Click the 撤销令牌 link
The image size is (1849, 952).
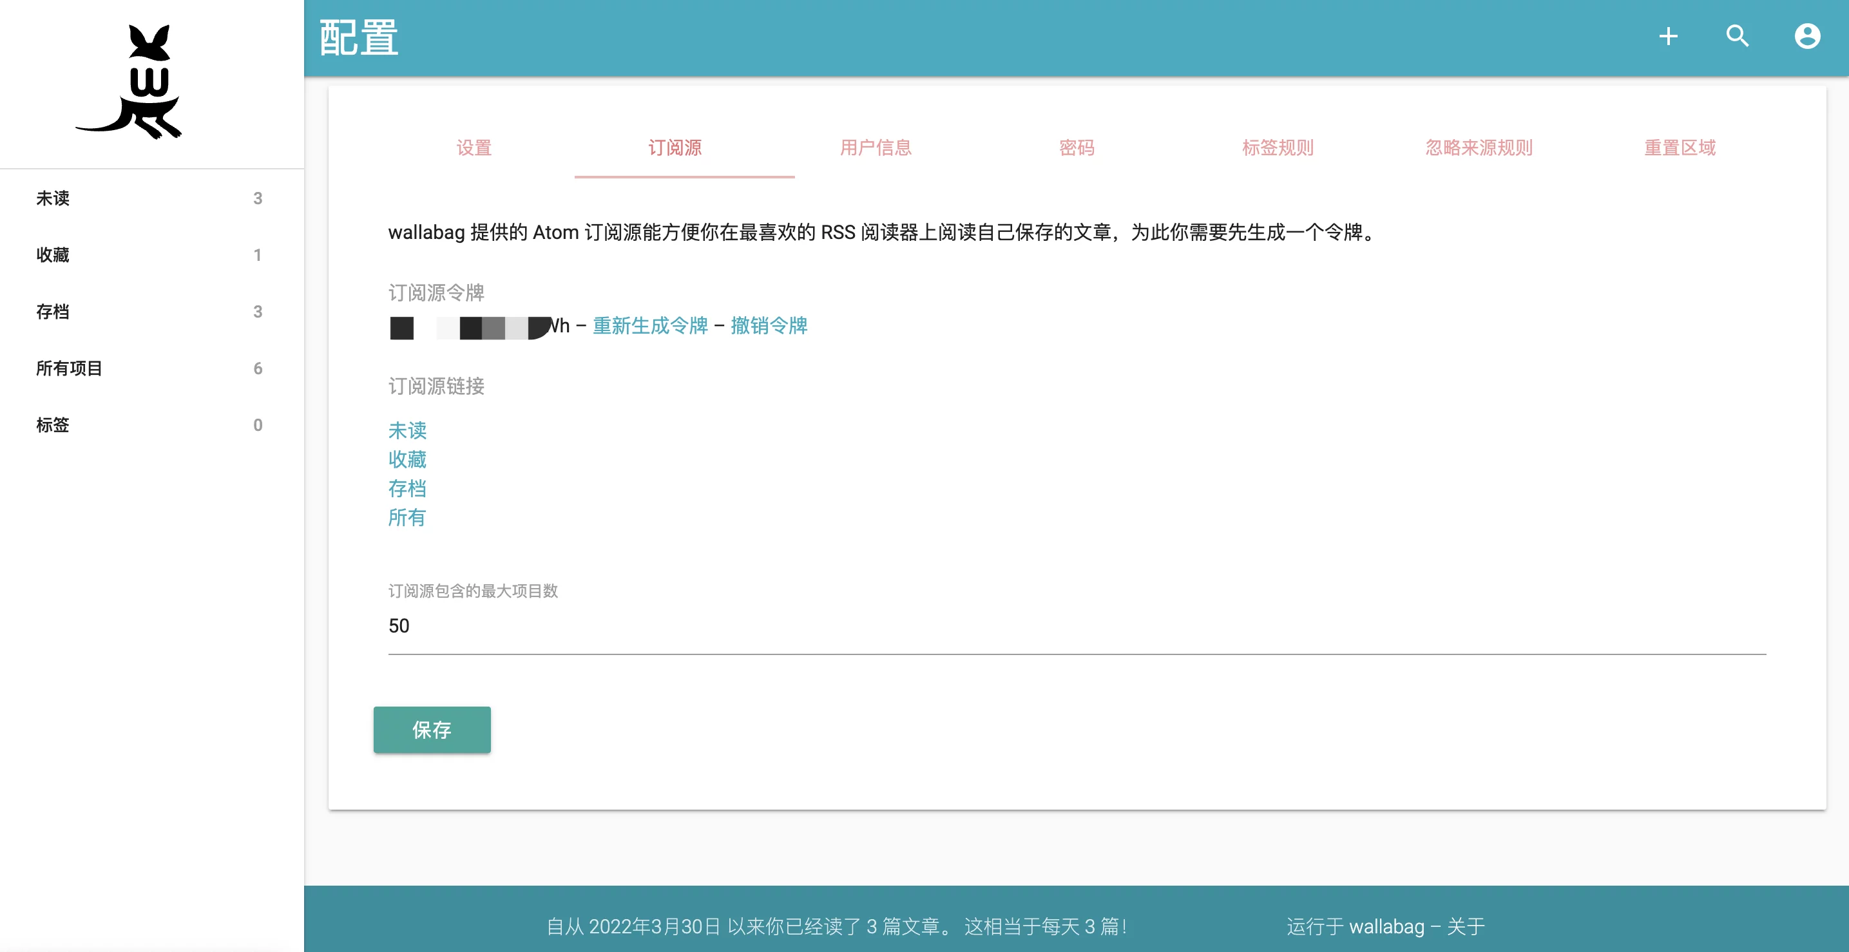pos(769,326)
